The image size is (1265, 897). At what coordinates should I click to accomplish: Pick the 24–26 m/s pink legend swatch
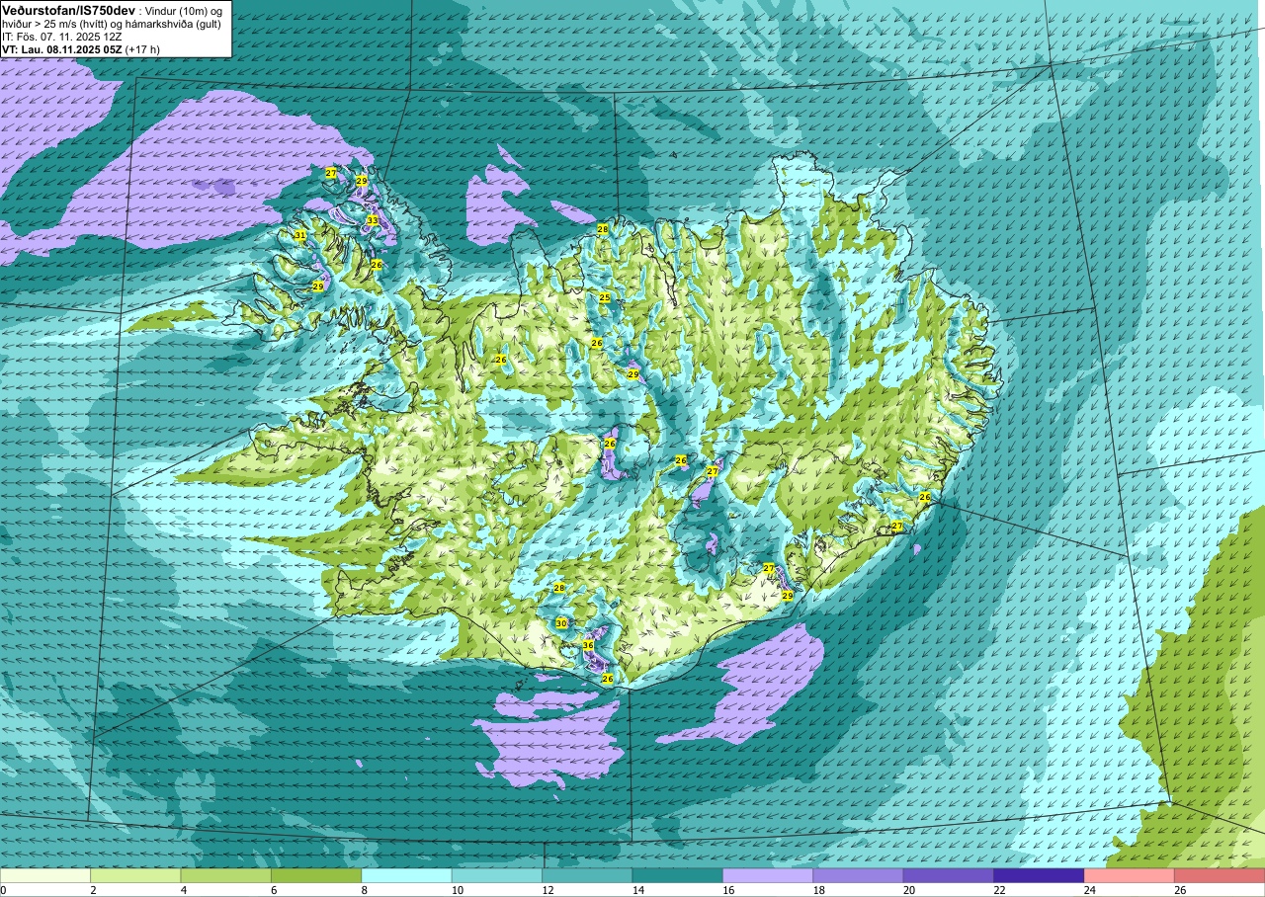click(1130, 875)
